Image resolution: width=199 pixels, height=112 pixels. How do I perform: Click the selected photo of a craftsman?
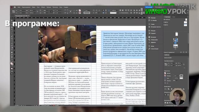(67, 44)
